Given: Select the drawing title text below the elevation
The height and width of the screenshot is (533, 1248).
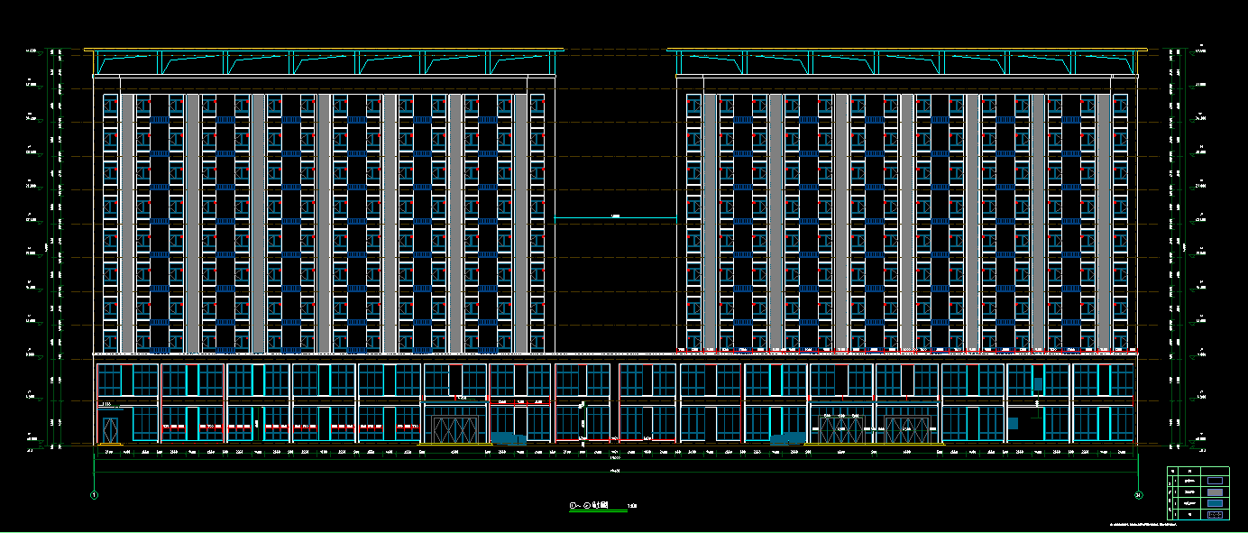Looking at the screenshot, I should click(590, 506).
